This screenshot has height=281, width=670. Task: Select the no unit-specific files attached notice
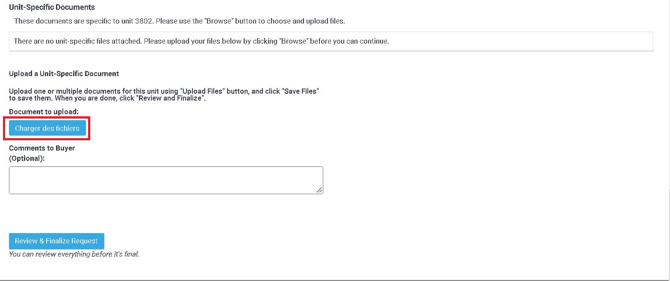pos(201,41)
